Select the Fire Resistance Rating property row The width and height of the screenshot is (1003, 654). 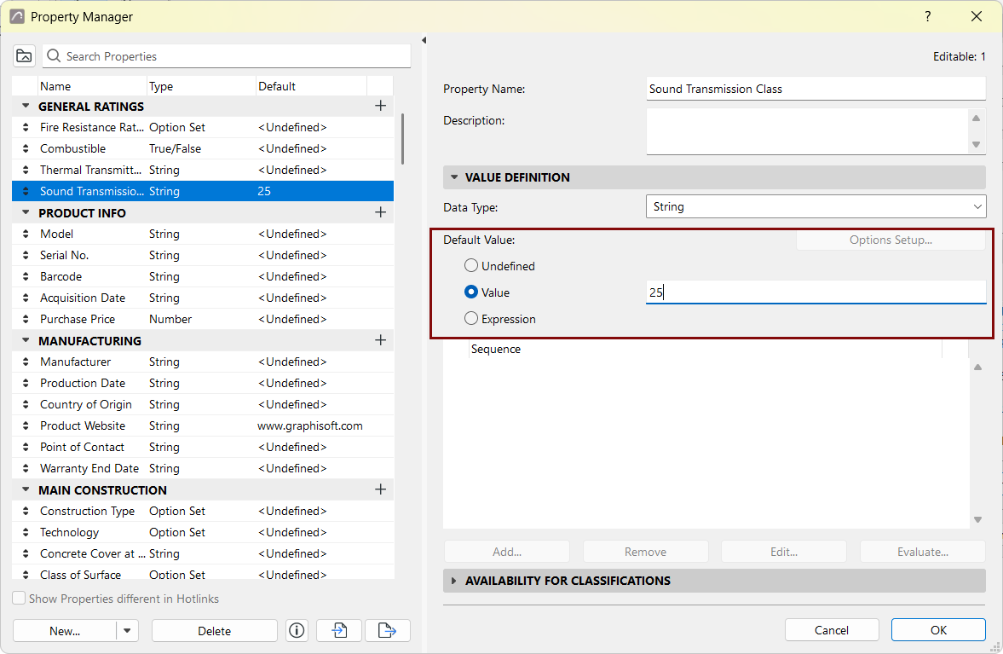(203, 127)
